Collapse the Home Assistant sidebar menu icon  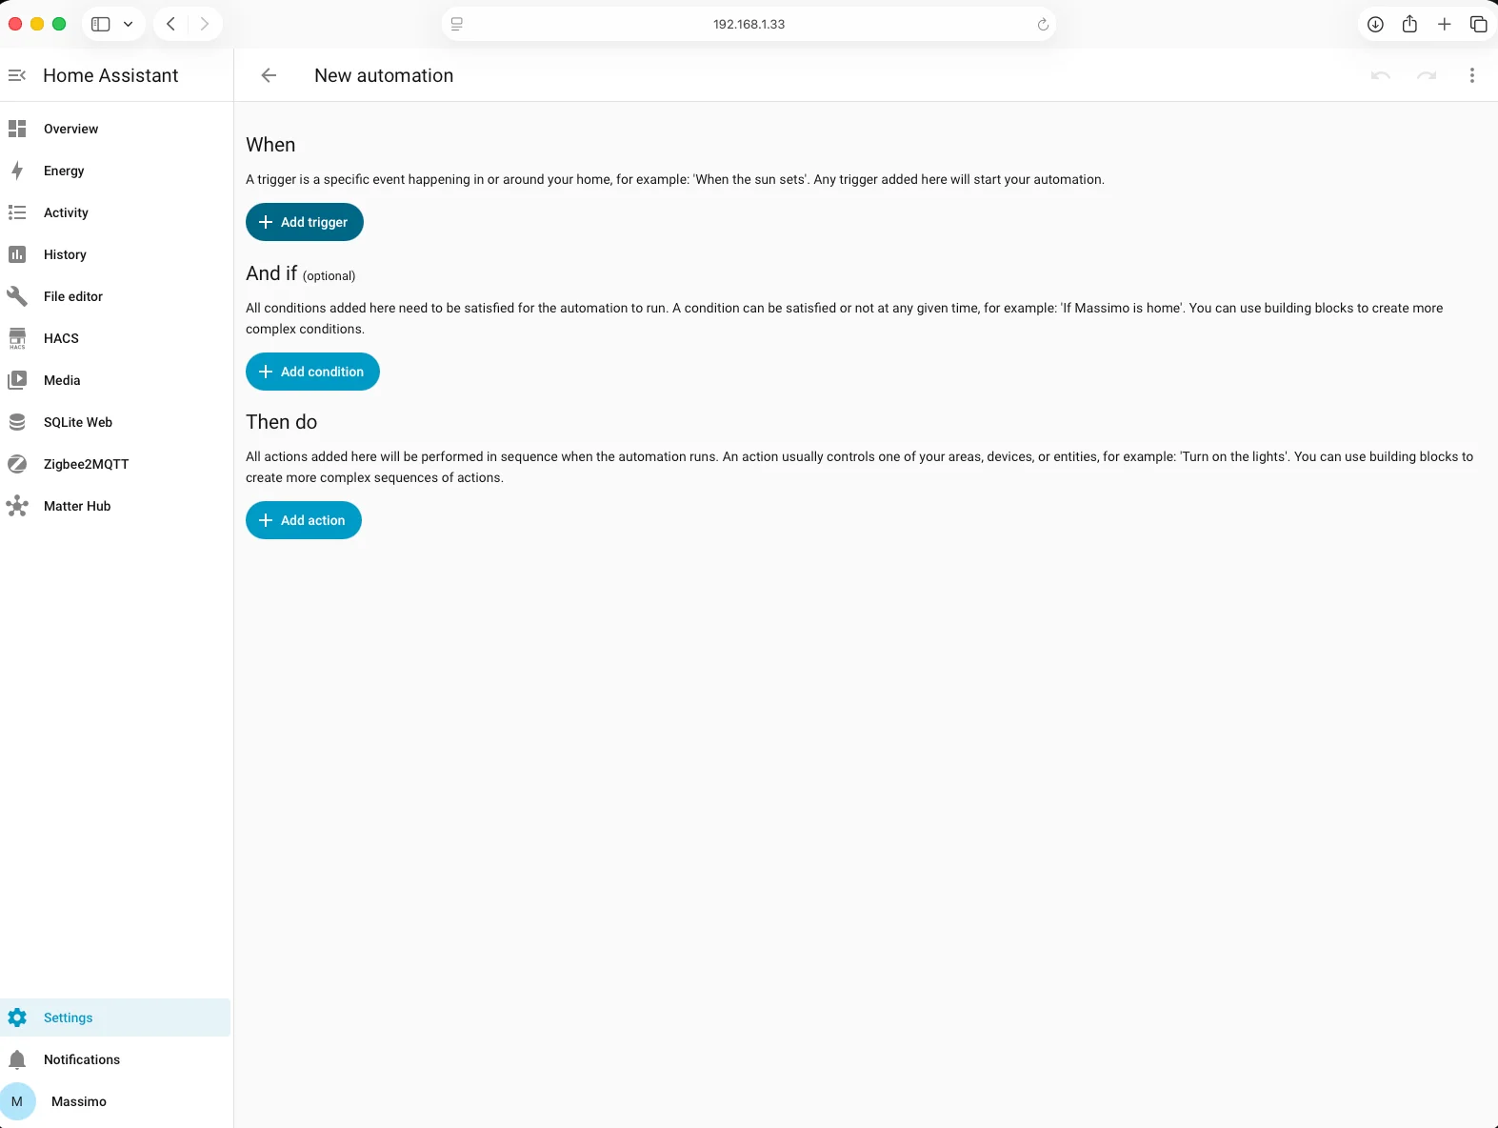tap(17, 75)
